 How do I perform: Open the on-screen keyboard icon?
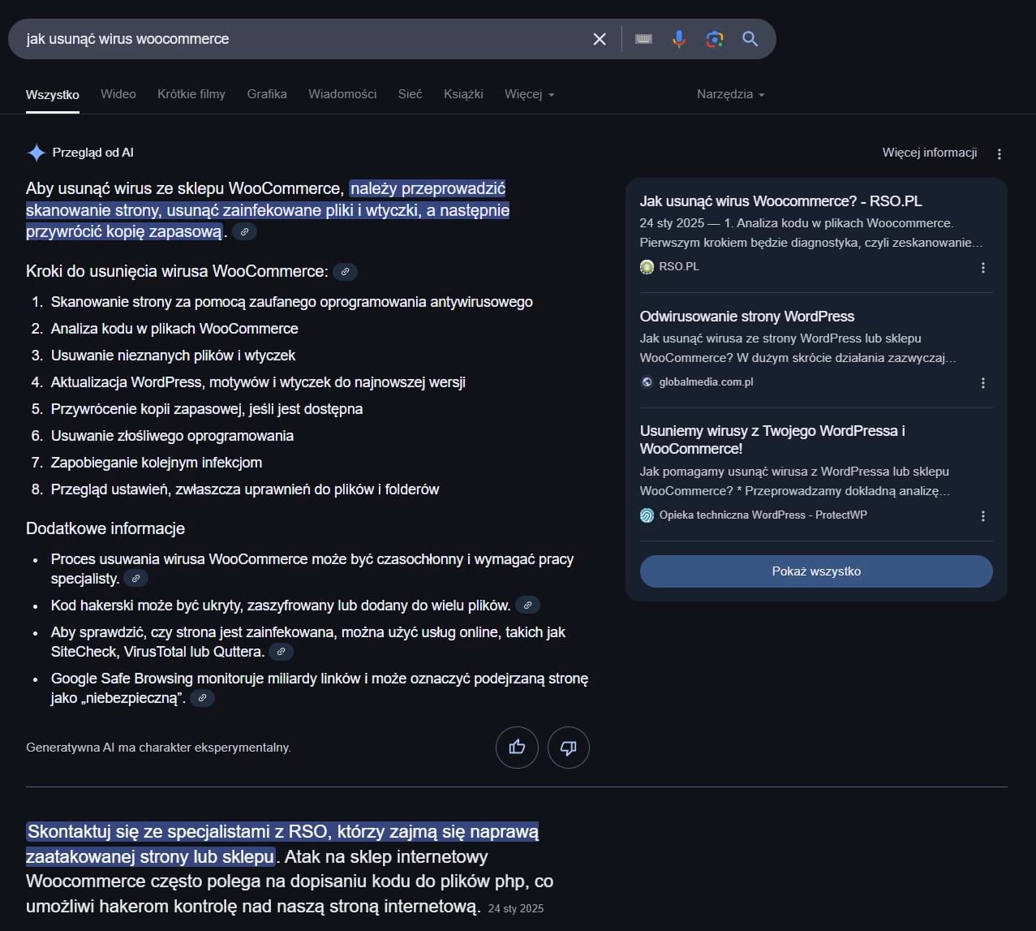(643, 39)
